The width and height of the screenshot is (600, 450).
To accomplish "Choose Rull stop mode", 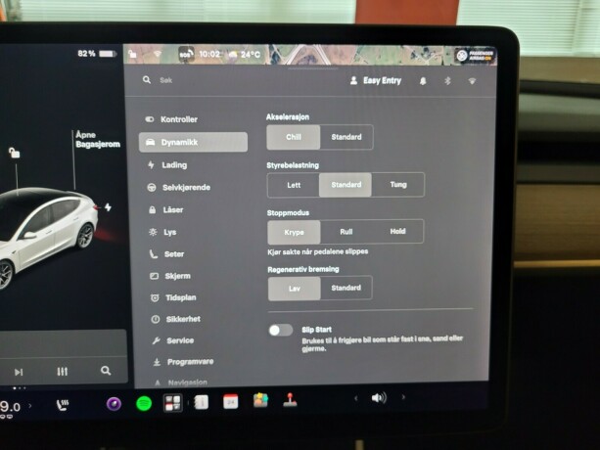I will [346, 232].
